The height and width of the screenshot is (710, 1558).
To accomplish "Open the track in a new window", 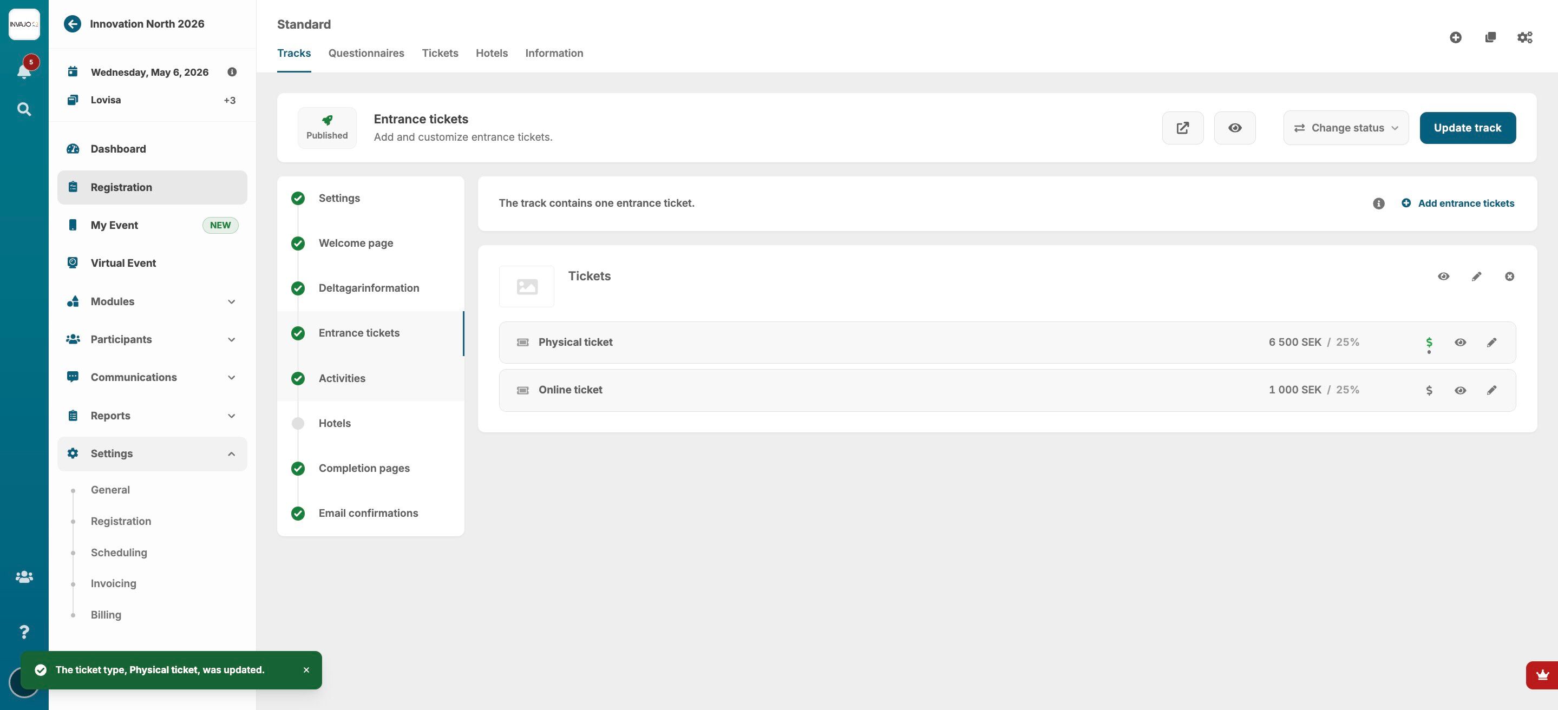I will point(1182,128).
